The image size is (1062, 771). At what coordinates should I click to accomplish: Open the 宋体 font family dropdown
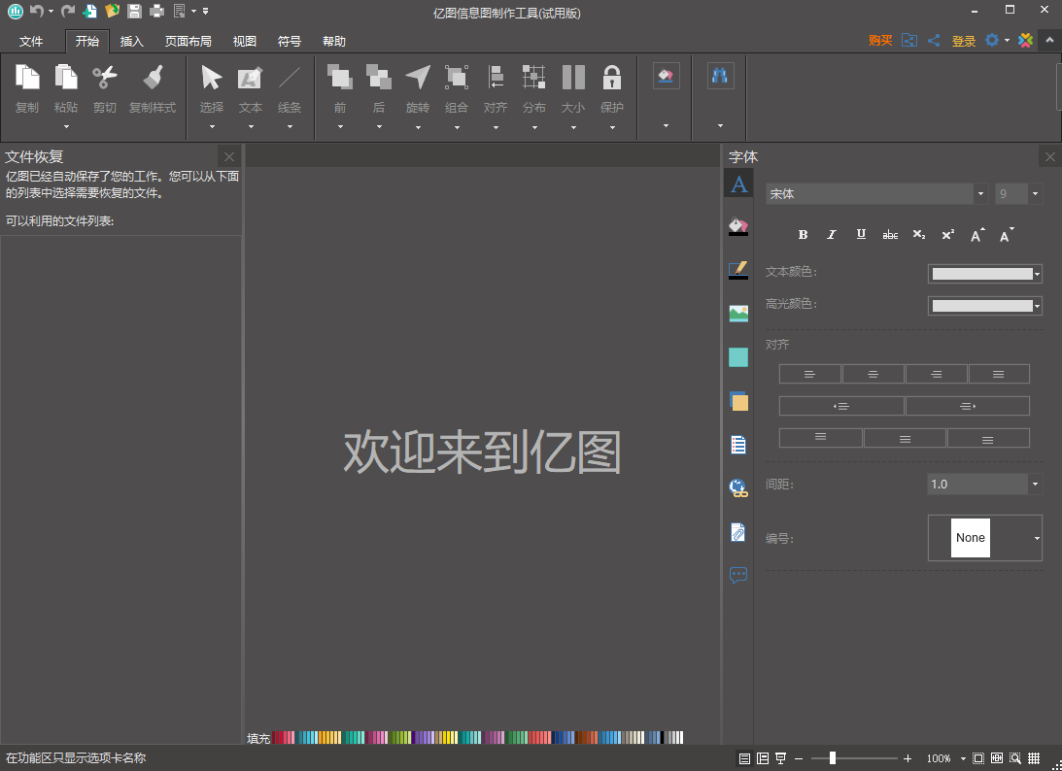978,193
